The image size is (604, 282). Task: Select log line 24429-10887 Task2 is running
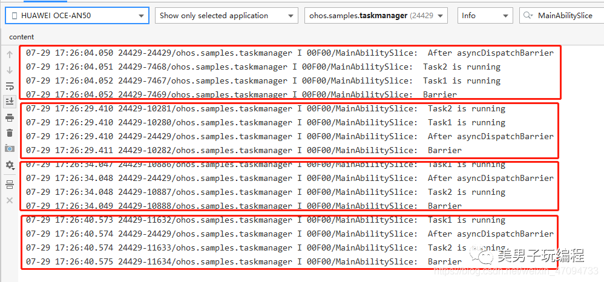pyautogui.click(x=266, y=192)
